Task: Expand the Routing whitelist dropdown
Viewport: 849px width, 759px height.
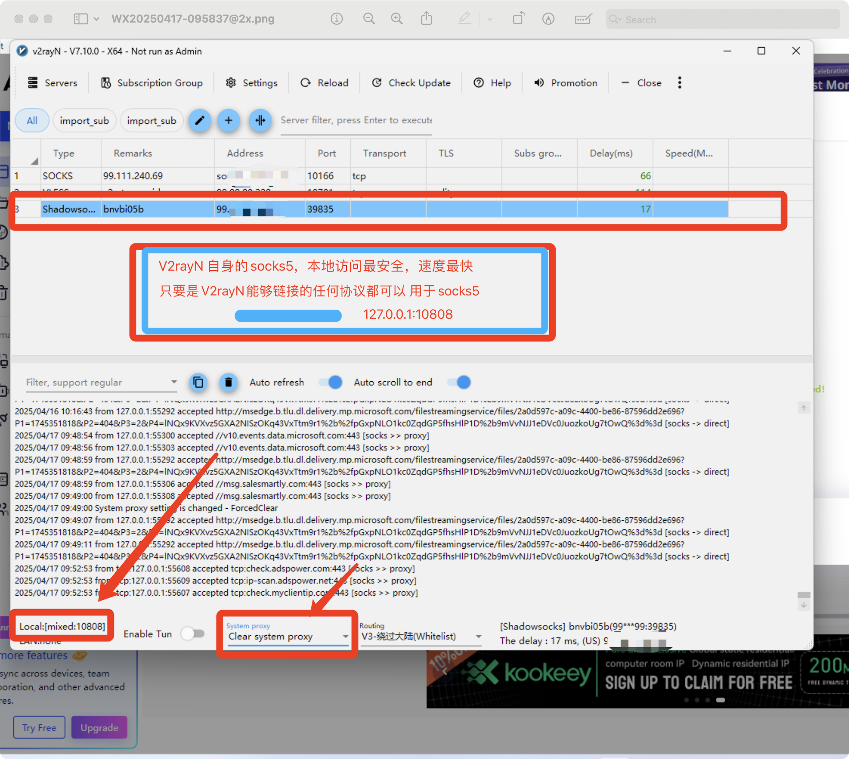Action: [x=421, y=636]
